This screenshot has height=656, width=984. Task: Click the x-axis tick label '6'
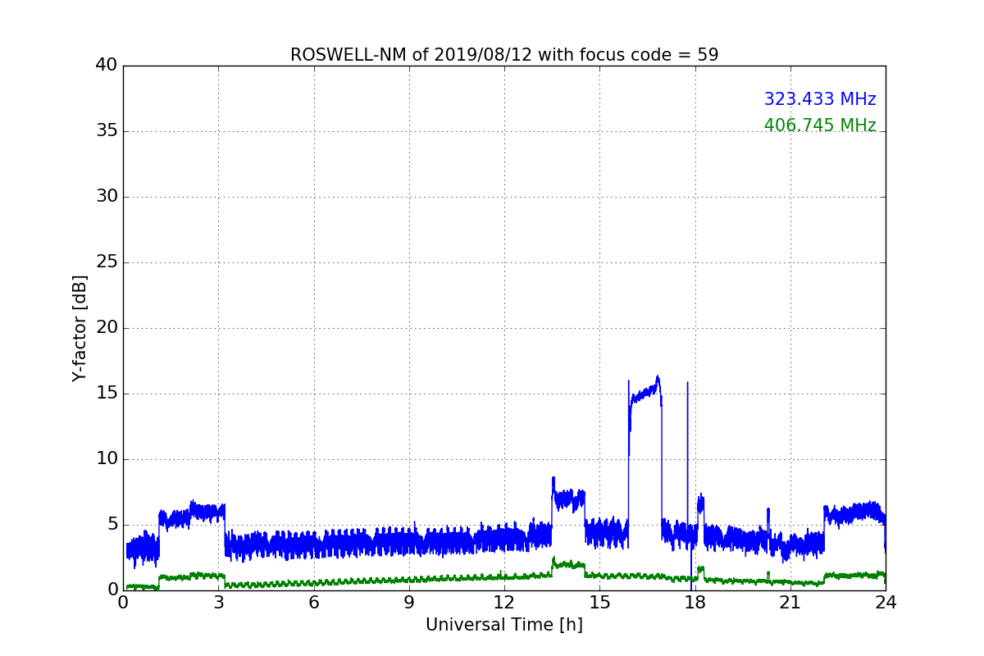pos(313,603)
